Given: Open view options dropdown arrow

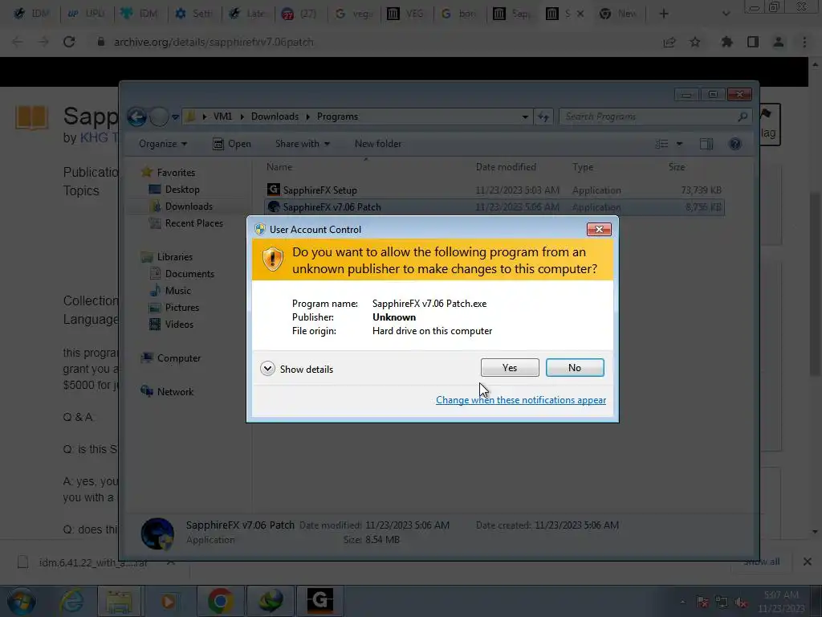Looking at the screenshot, I should (x=679, y=144).
